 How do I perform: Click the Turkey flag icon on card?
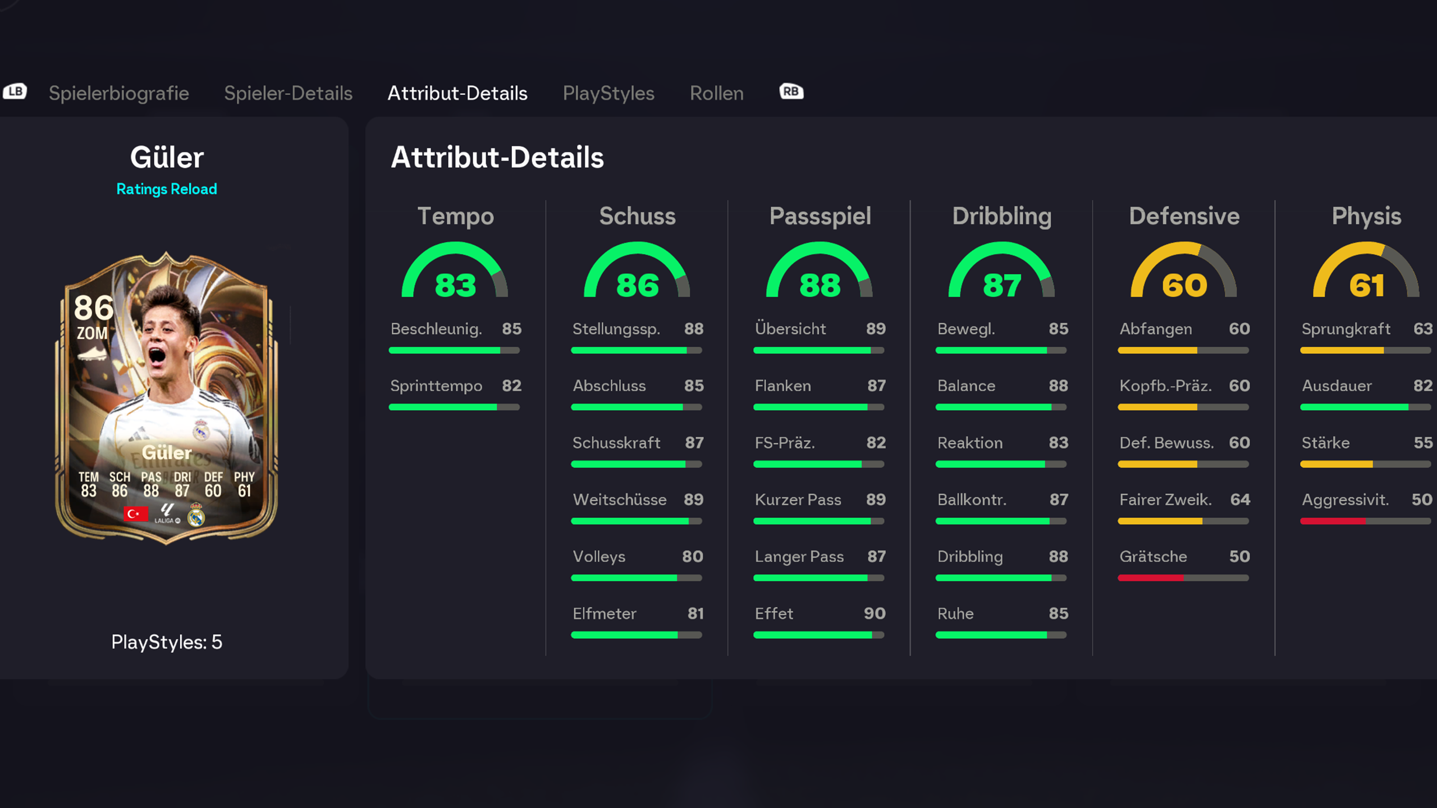(135, 513)
